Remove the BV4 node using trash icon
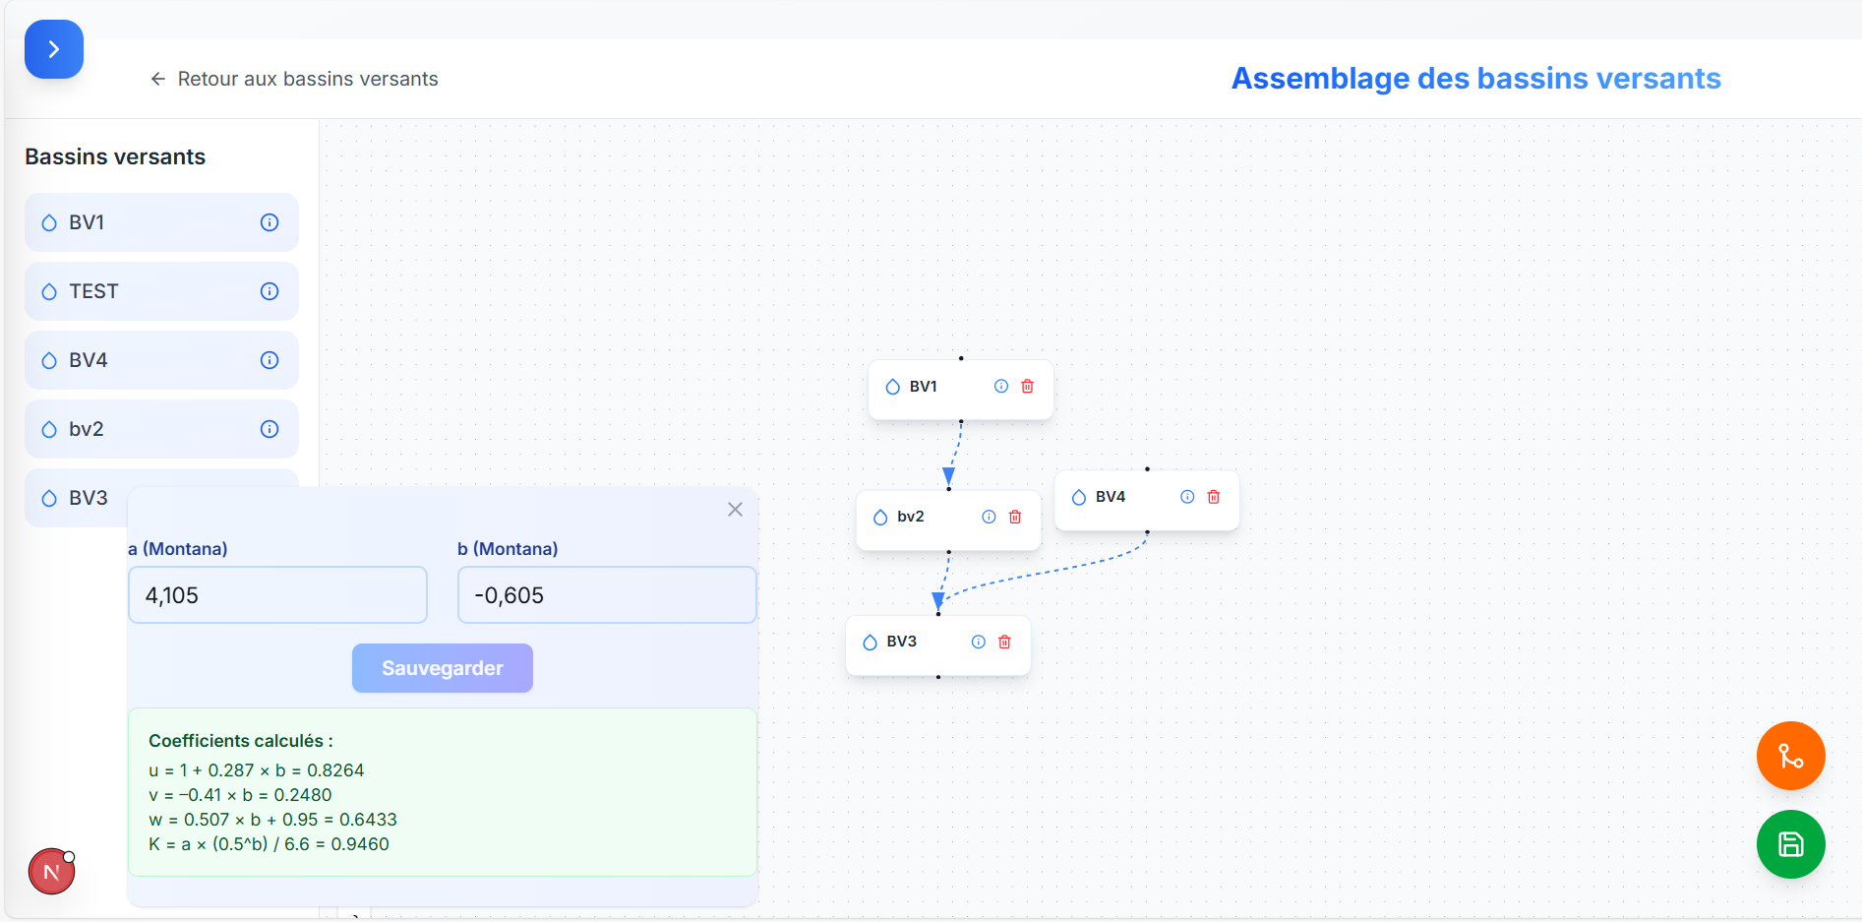This screenshot has width=1862, height=922. pos(1214,497)
